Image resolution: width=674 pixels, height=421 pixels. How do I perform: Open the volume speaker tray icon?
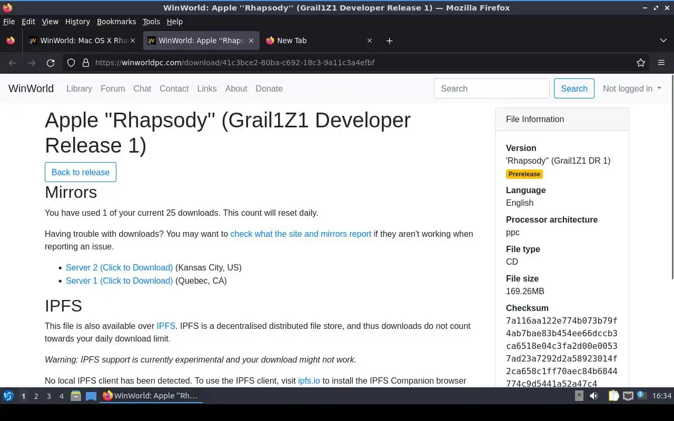click(x=594, y=396)
